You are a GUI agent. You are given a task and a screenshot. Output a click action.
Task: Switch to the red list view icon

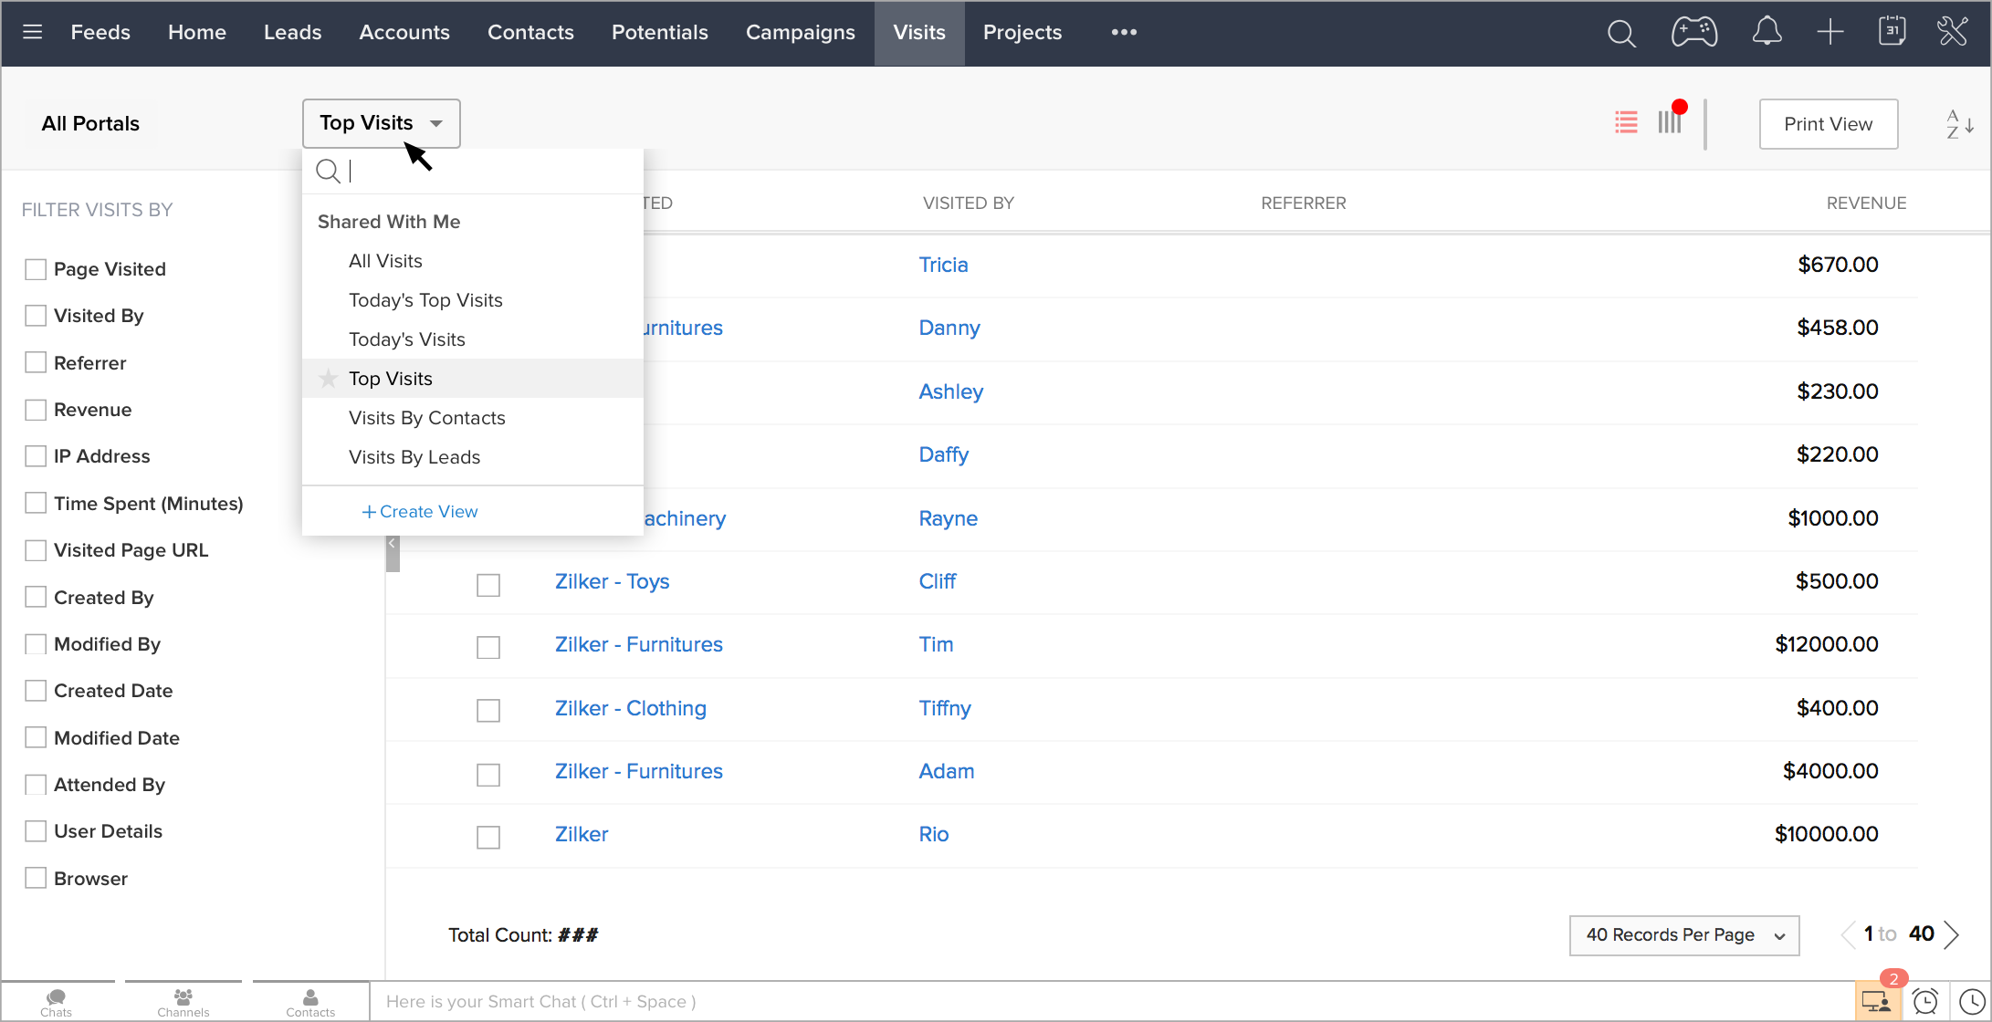tap(1626, 122)
